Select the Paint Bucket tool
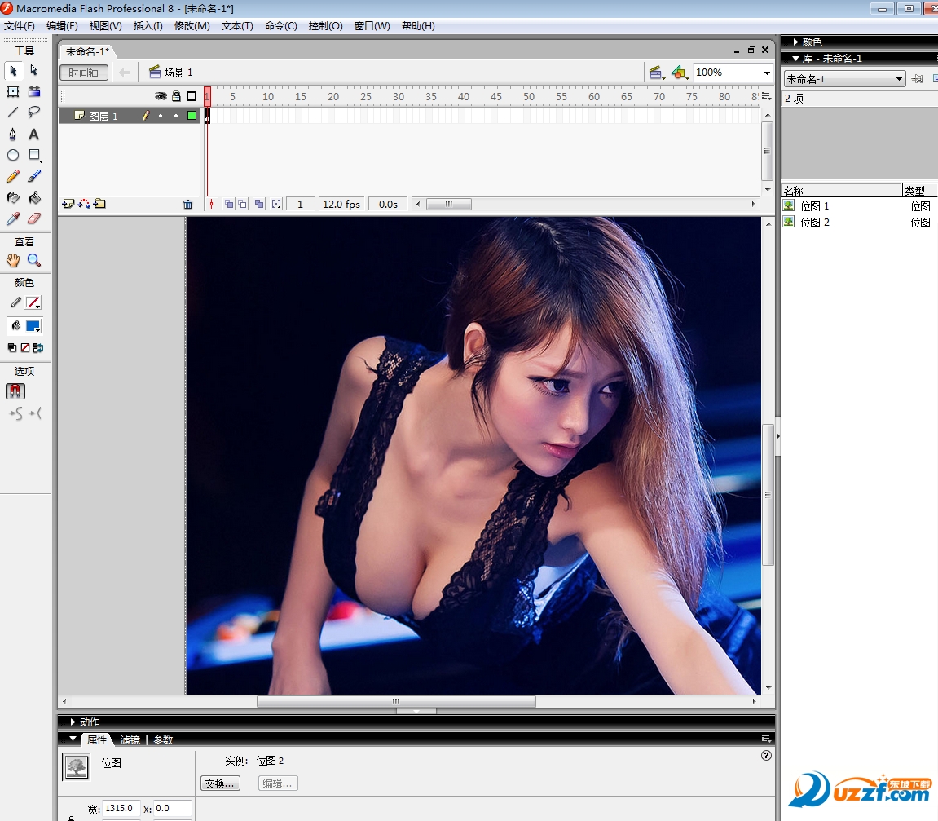The image size is (938, 821). pyautogui.click(x=33, y=197)
